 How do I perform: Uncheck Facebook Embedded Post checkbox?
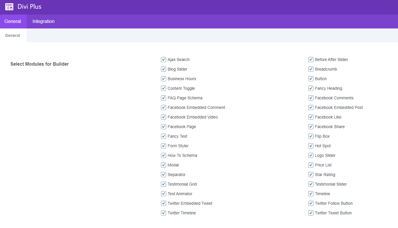pyautogui.click(x=311, y=107)
